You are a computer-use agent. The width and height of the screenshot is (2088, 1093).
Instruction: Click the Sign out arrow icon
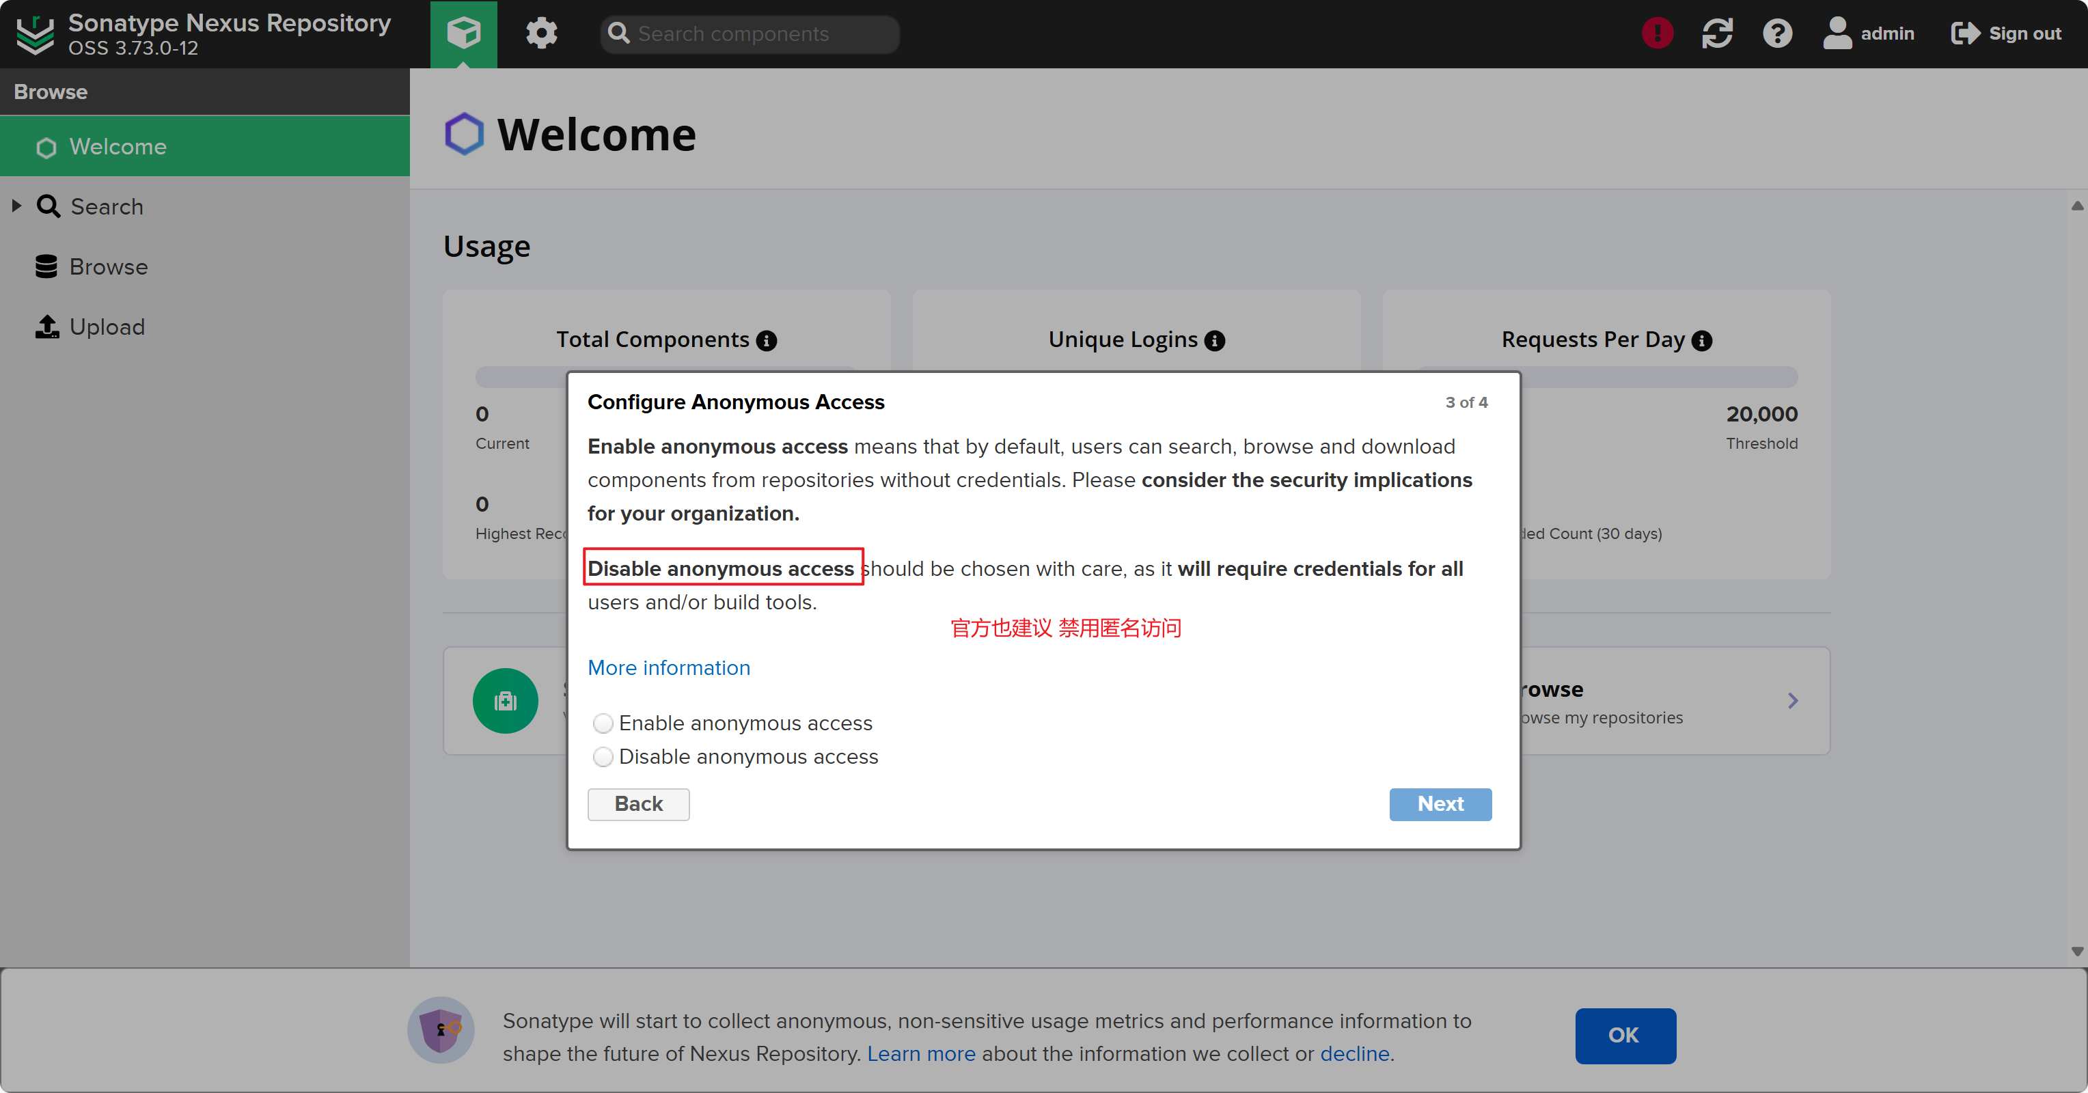tap(1965, 33)
